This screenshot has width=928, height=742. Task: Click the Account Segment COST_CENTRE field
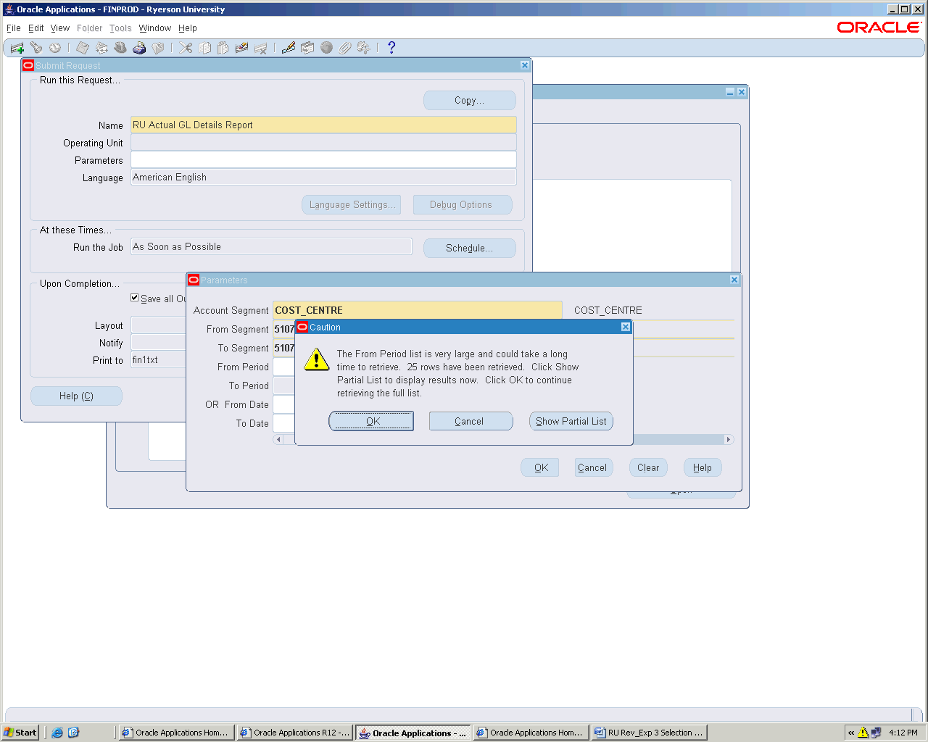point(417,310)
